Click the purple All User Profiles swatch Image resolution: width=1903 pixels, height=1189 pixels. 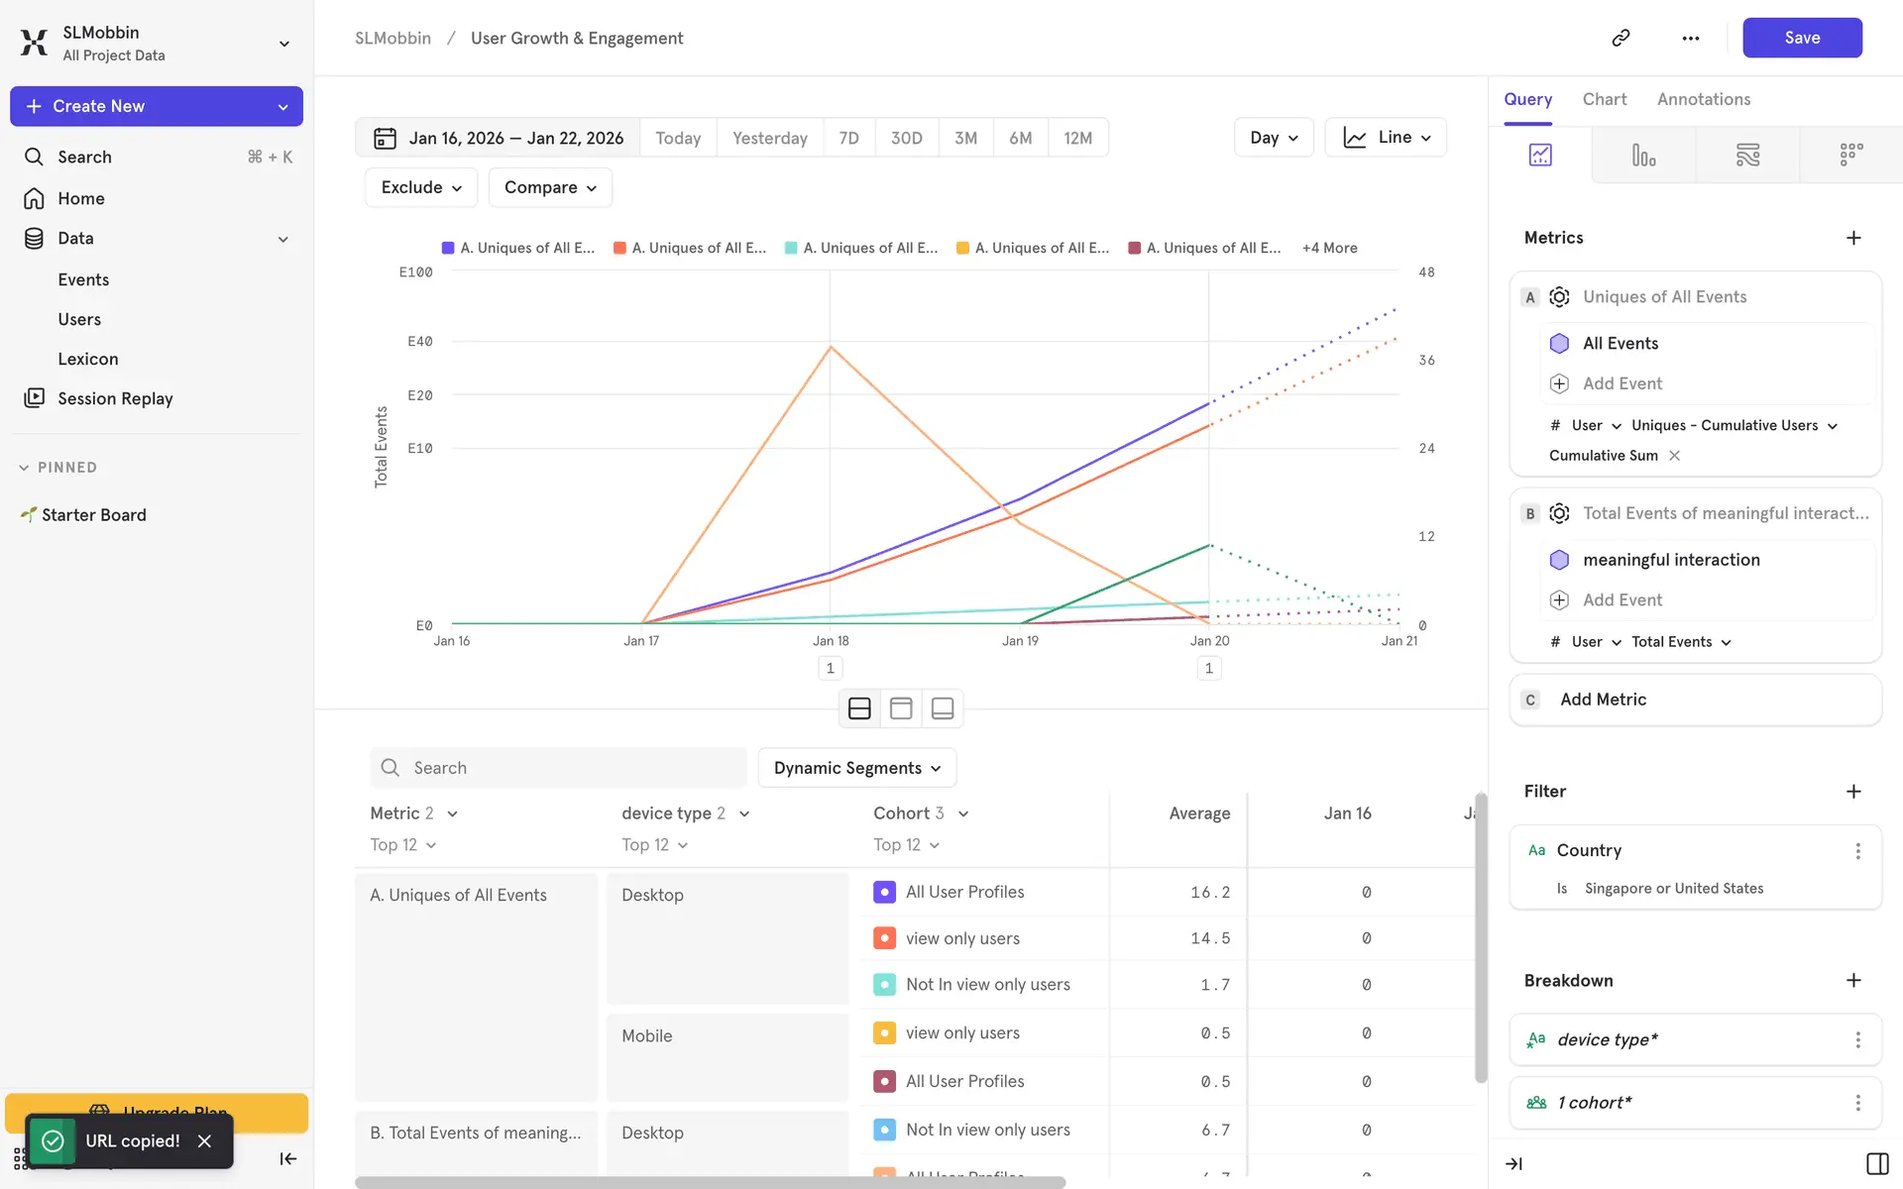pos(884,892)
